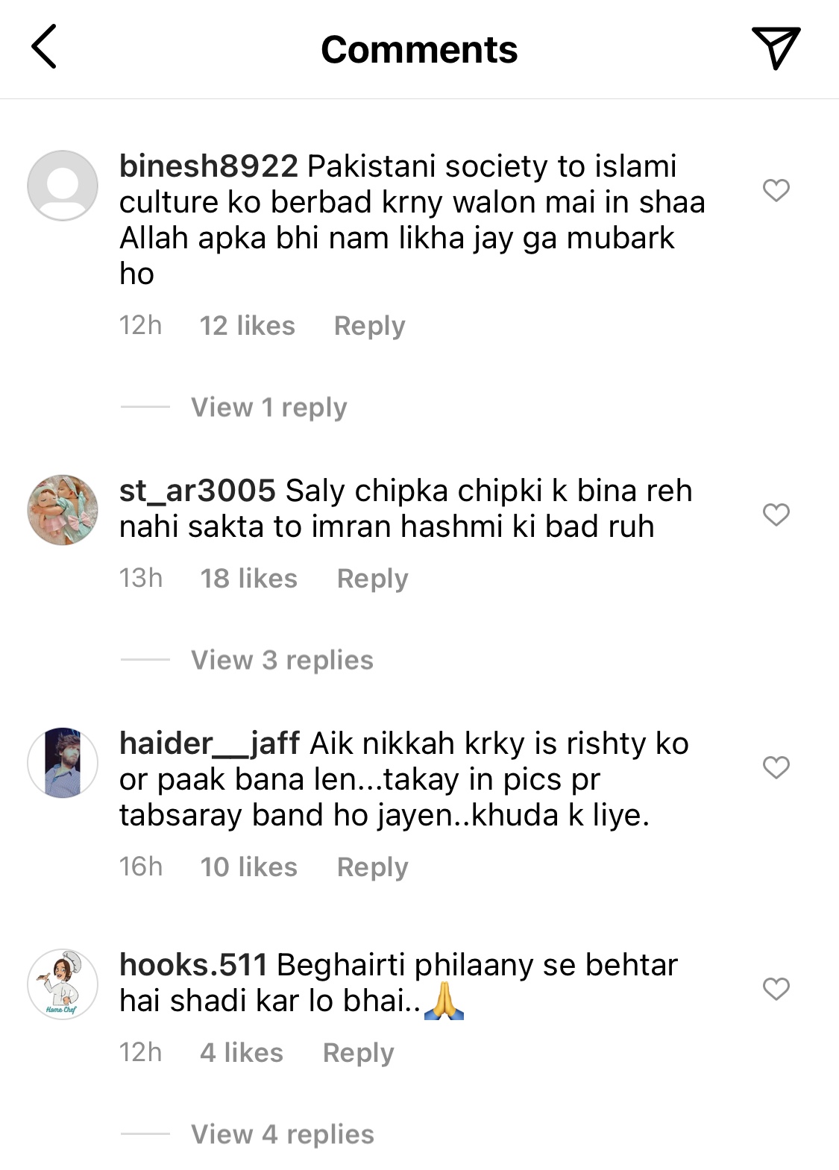Screen dimensions: 839x1170
Task: Open the hooks.511 username link
Action: click(x=193, y=965)
